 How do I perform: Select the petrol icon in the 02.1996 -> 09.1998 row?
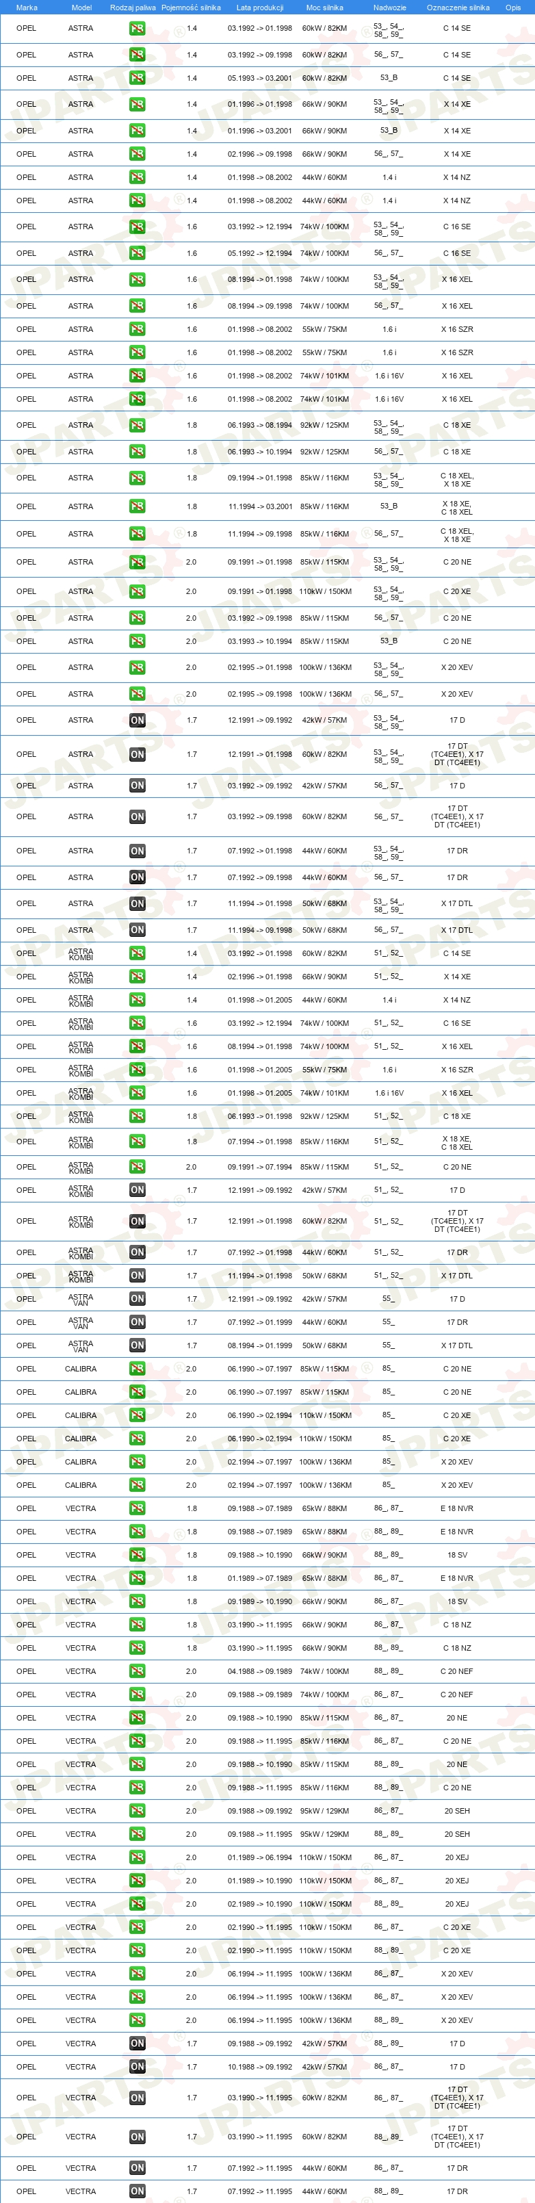pos(137,154)
